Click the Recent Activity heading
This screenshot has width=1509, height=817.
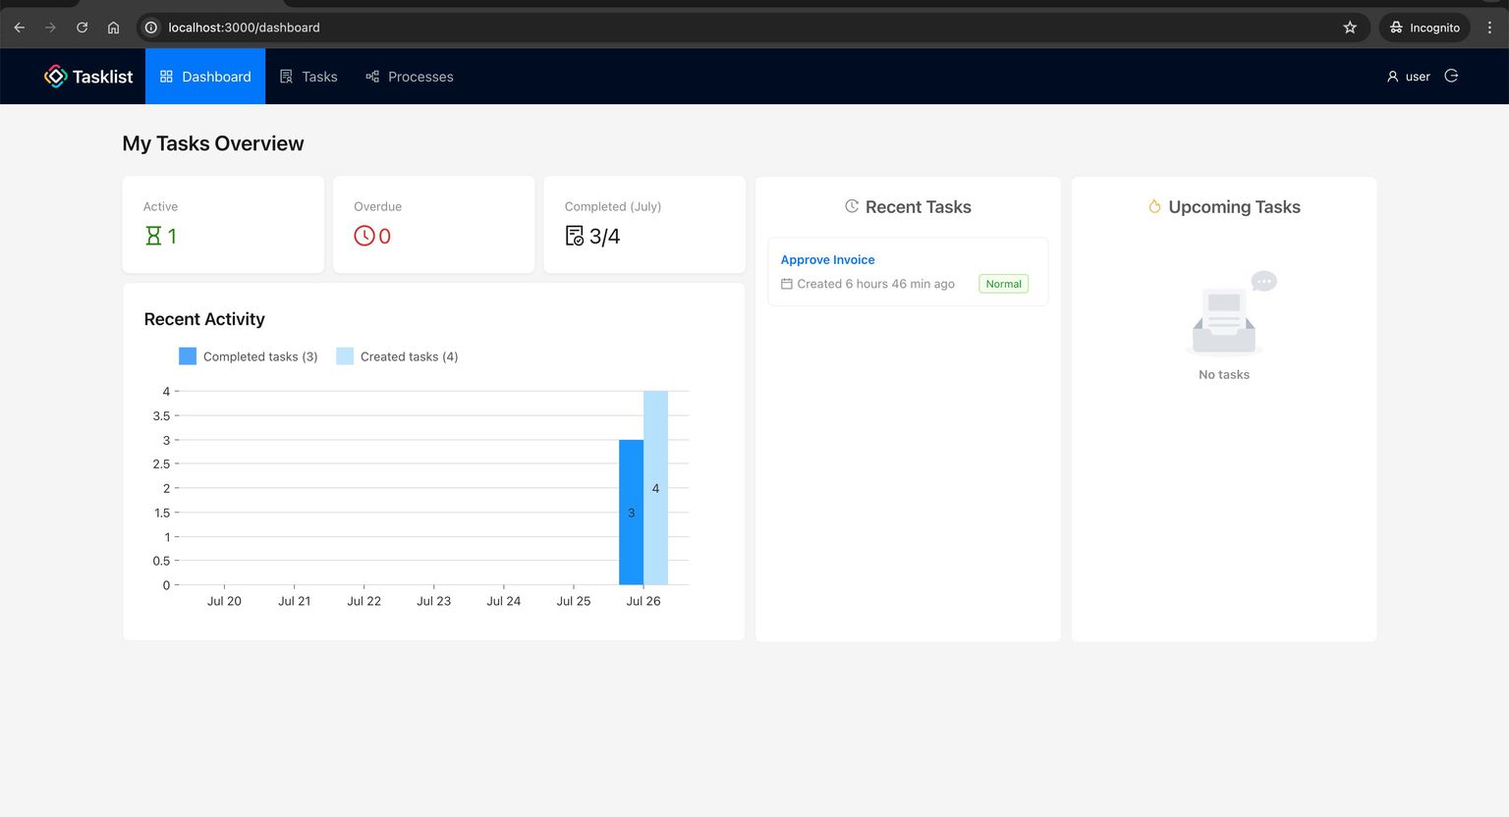pos(204,319)
